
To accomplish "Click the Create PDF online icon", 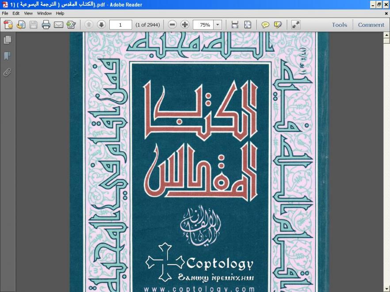I will click(x=8, y=25).
